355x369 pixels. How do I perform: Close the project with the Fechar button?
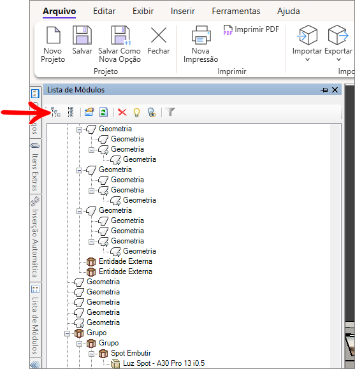tap(159, 41)
